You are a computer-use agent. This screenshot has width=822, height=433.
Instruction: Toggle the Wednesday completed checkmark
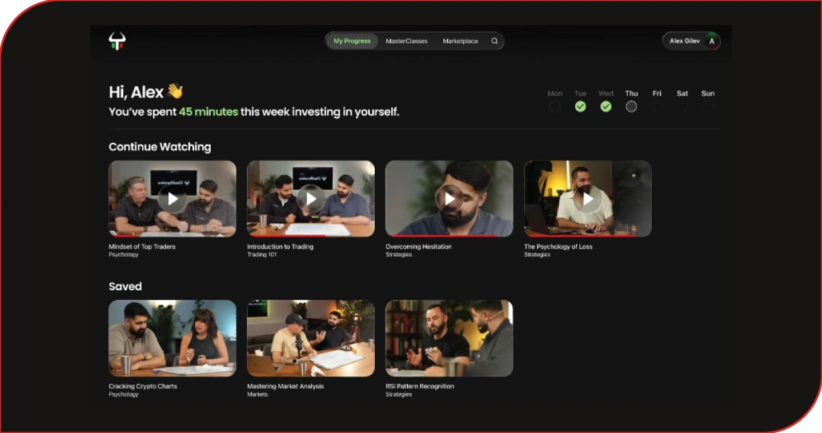point(606,107)
